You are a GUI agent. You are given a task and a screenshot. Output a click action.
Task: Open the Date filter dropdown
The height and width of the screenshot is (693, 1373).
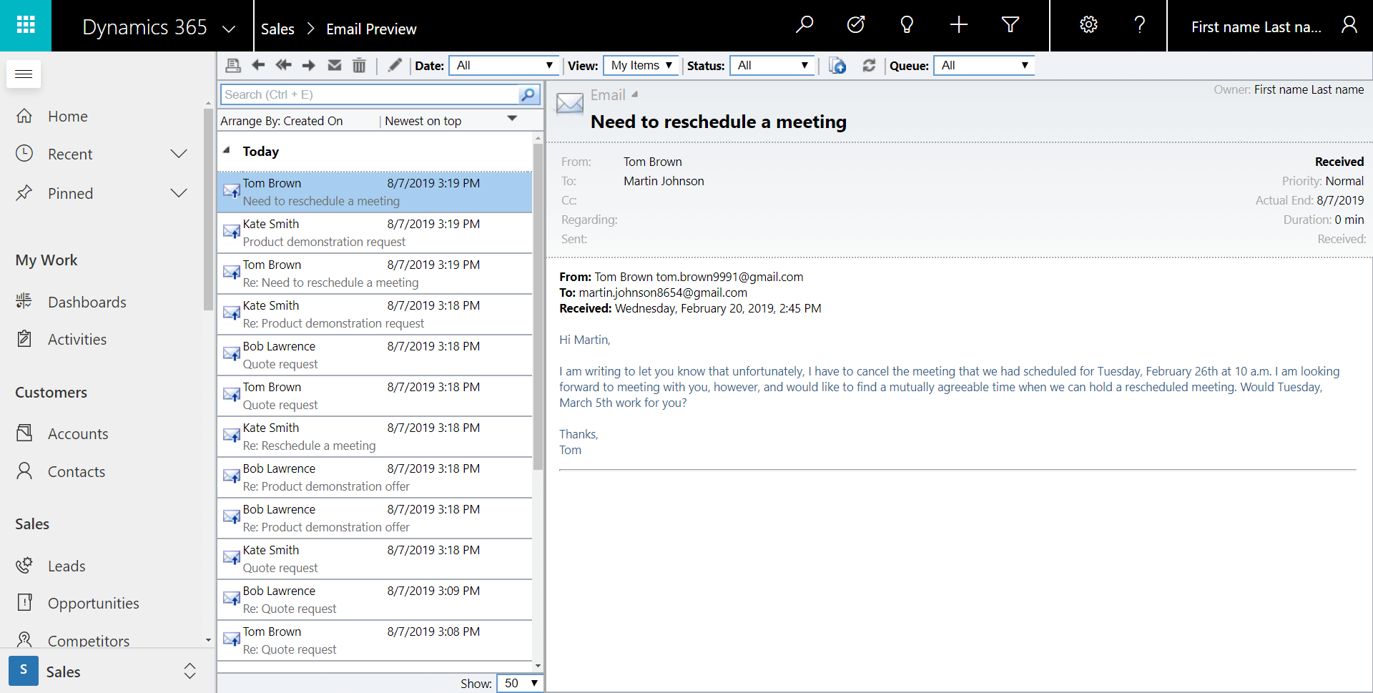[503, 65]
